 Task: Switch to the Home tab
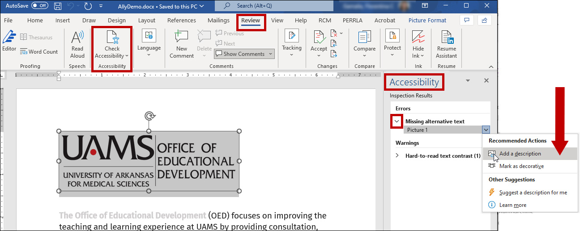(35, 21)
